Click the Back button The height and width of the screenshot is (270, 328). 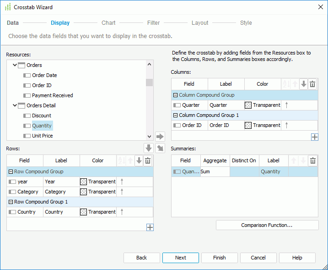pos(142,258)
